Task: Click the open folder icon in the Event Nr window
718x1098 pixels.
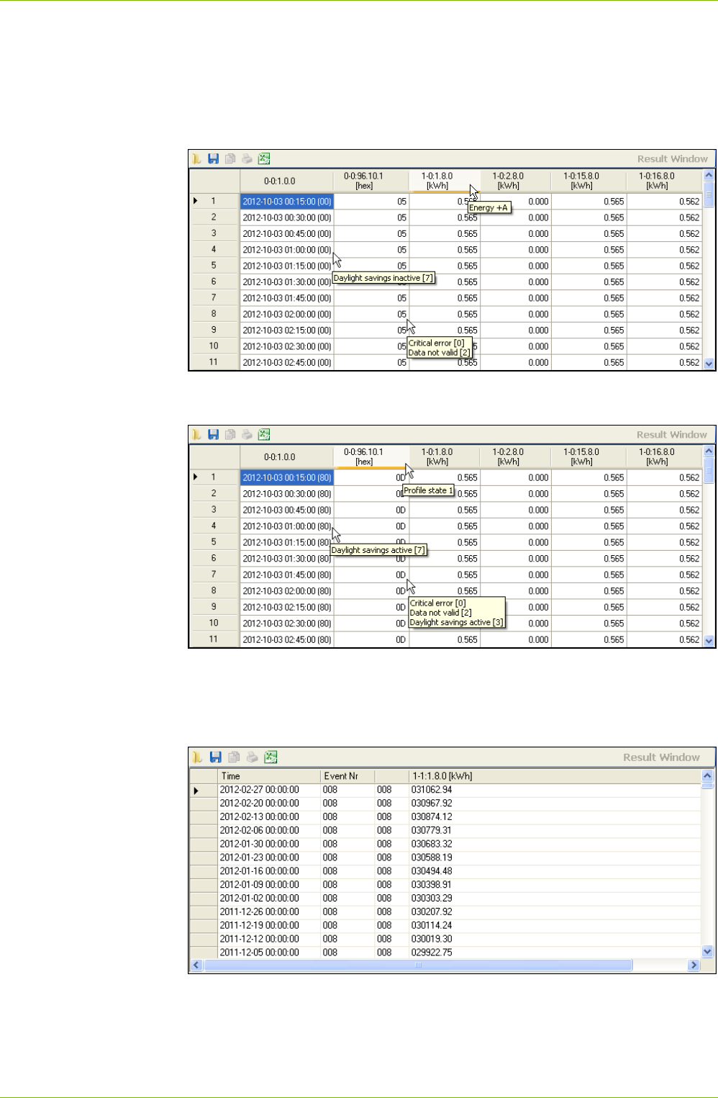Action: (x=198, y=757)
